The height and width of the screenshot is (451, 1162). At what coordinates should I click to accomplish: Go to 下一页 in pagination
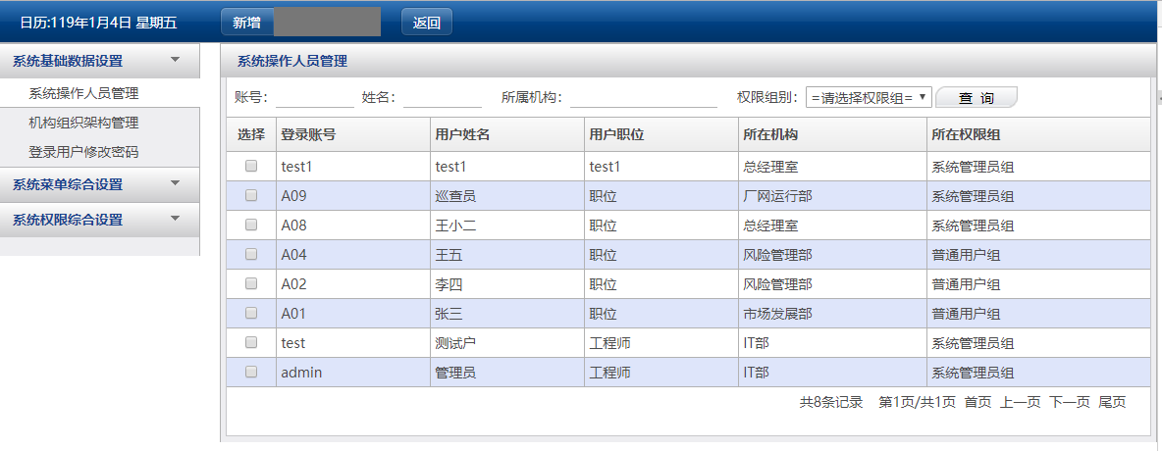[1070, 402]
